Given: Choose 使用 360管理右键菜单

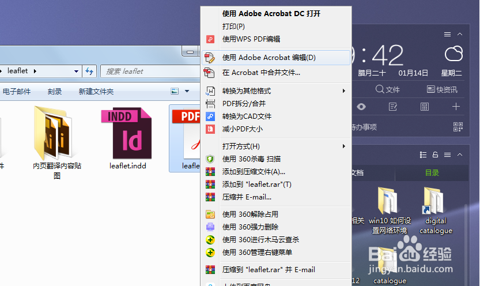Looking at the screenshot, I should point(257,253).
